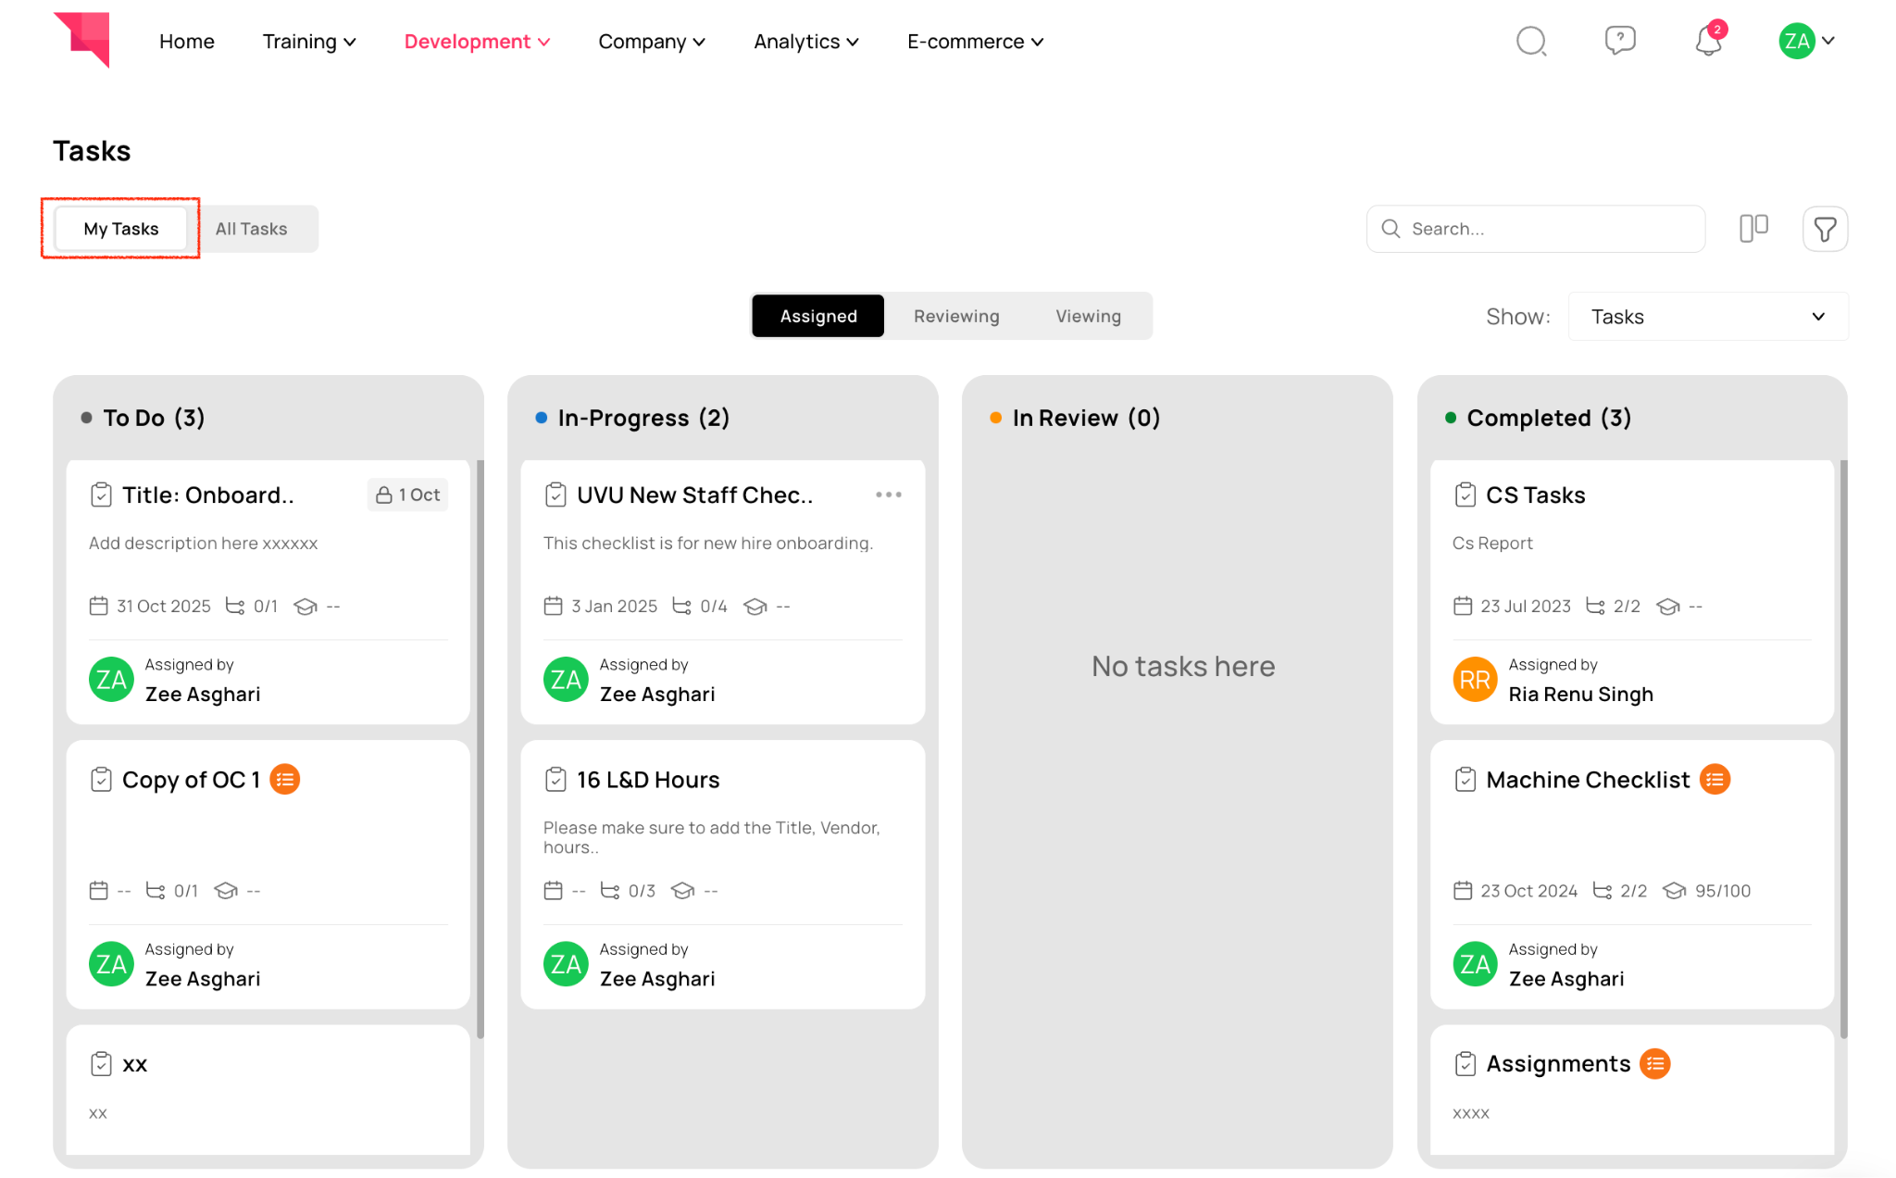Open the help chat bubble icon
This screenshot has width=1896, height=1178.
[1619, 41]
